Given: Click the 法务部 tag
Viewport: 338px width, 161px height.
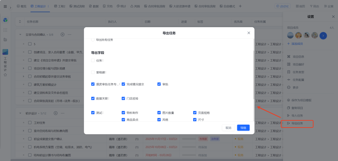Looking at the screenshot, I should (215, 139).
